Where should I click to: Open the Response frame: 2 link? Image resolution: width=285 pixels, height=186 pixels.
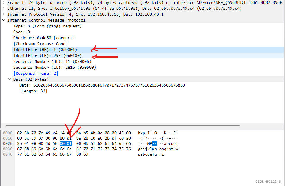36,73
